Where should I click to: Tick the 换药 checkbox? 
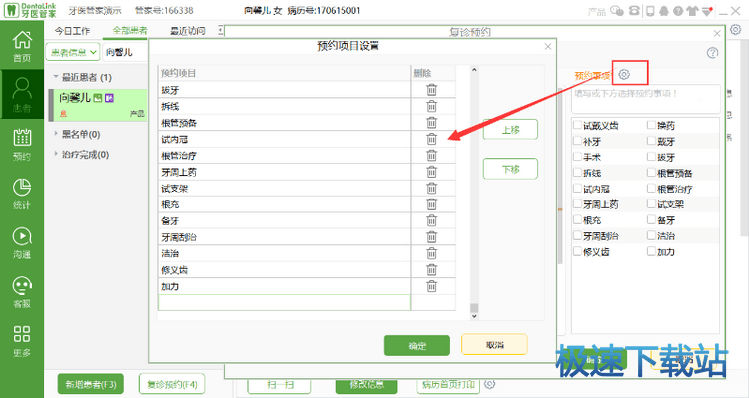(651, 125)
